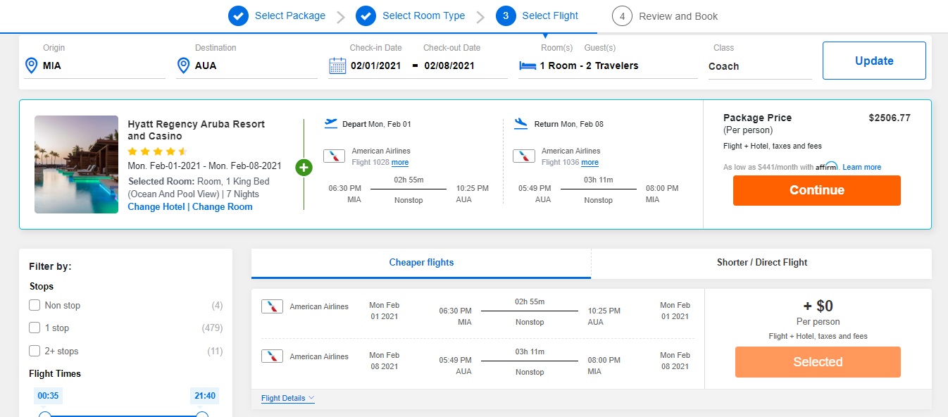Click the Update button

click(874, 61)
